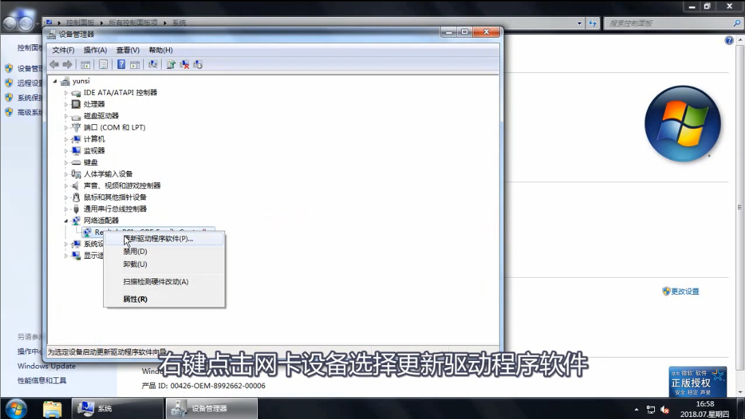Click the uninstall device toolbar icon with red X

(184, 65)
